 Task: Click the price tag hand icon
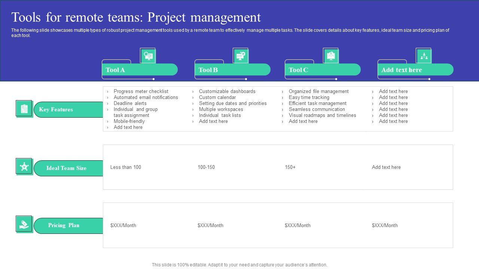pyautogui.click(x=24, y=224)
